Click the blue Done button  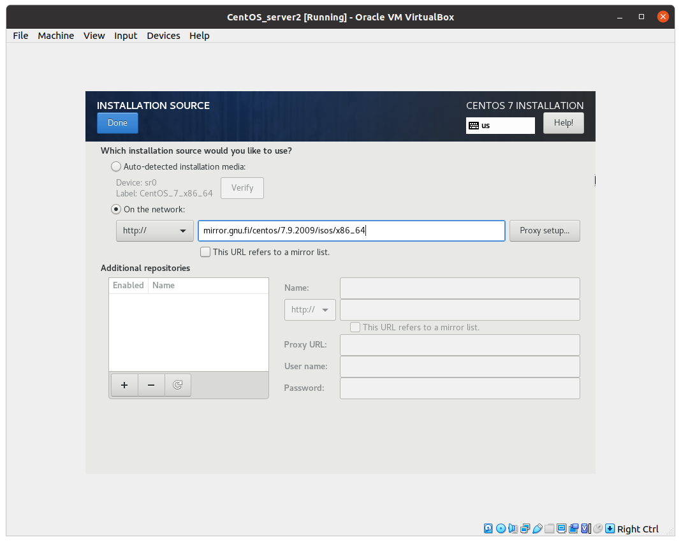tap(117, 123)
